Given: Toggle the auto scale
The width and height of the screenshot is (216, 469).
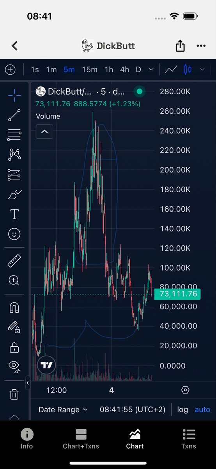Looking at the screenshot, I should [202, 410].
